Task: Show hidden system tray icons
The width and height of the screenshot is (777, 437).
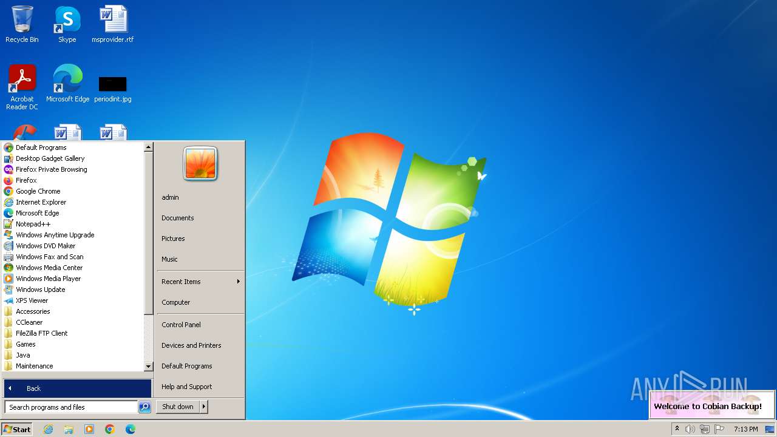Action: (x=677, y=429)
